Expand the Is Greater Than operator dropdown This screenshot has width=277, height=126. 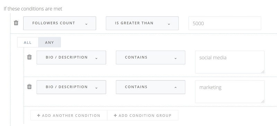point(142,23)
